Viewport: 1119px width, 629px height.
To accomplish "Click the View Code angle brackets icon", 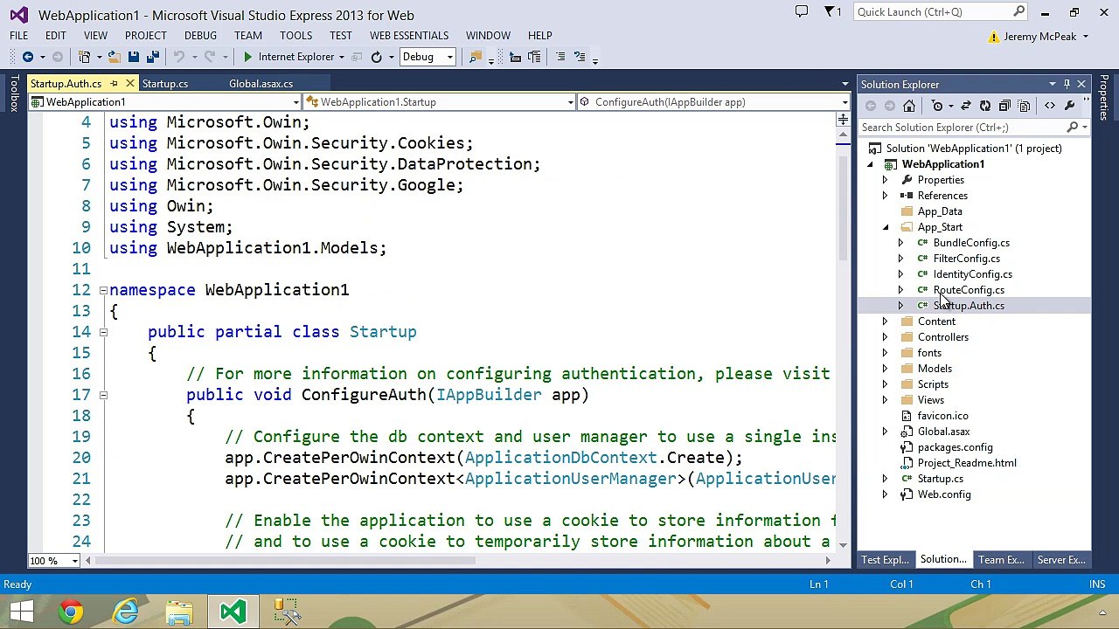I will click(1050, 106).
